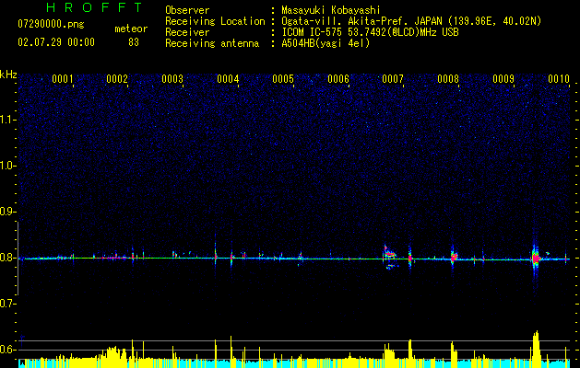The image size is (580, 368).
Task: Click time marker 0002
Action: 117,79
